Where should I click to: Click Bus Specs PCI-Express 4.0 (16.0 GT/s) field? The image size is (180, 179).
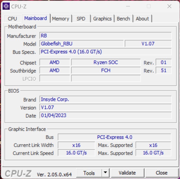pyautogui.click(x=105, y=52)
